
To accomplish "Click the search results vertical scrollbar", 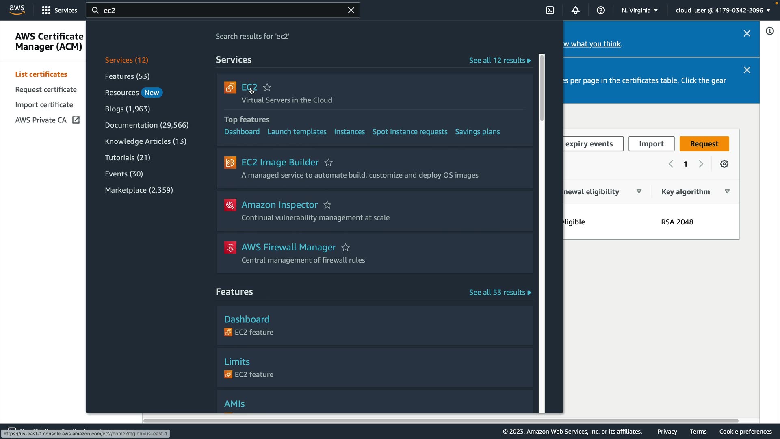I will [542, 88].
